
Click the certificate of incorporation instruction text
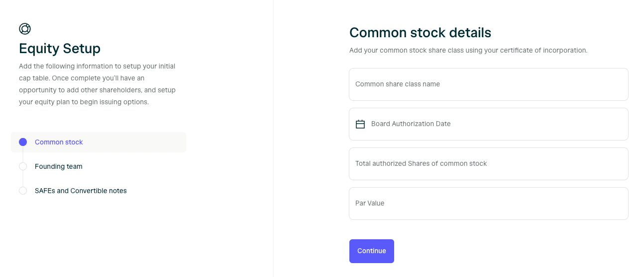[468, 50]
